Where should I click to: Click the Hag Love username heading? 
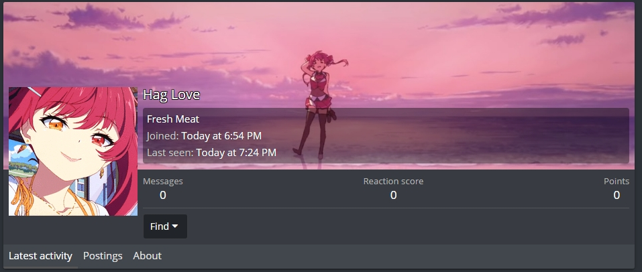[x=171, y=94]
